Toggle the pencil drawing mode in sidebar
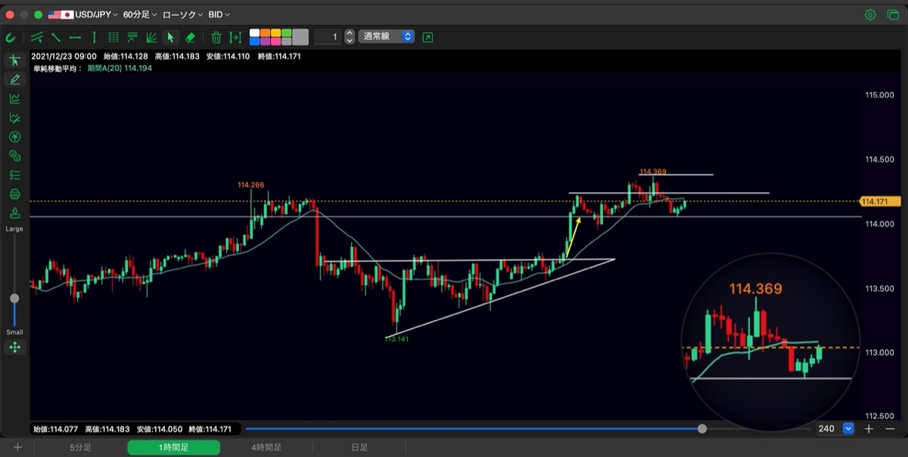The image size is (908, 457). click(x=14, y=79)
